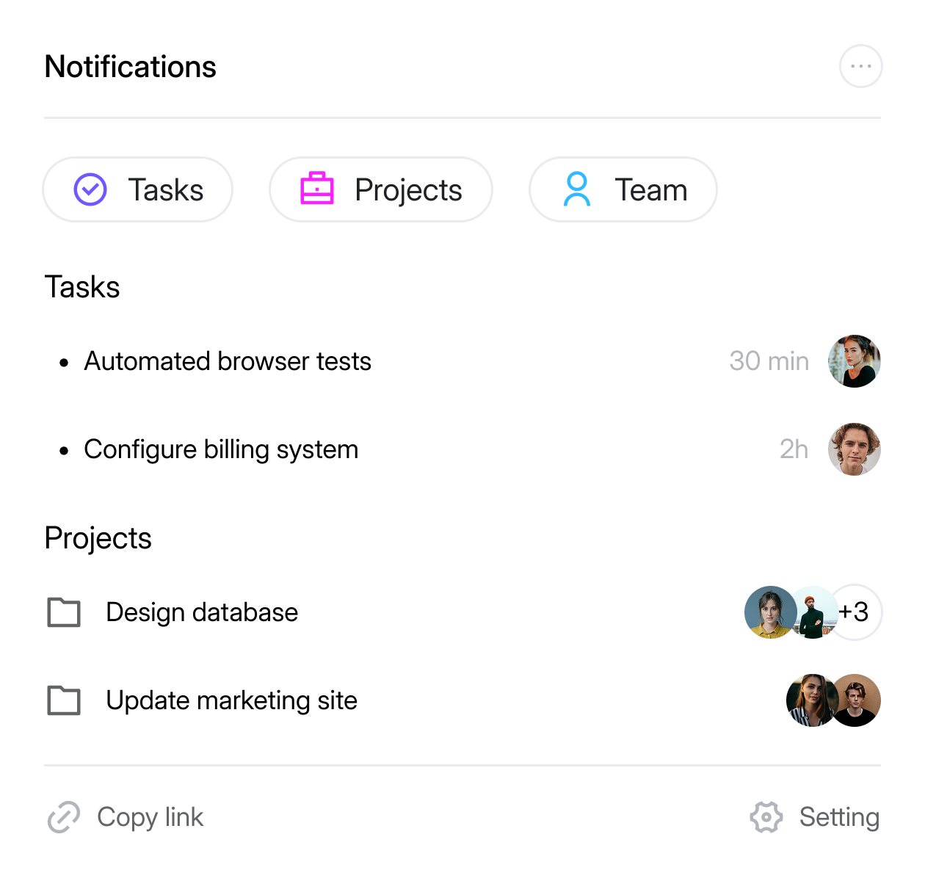Open the Update marketing site project
Screen dimensions: 925x881
231,700
